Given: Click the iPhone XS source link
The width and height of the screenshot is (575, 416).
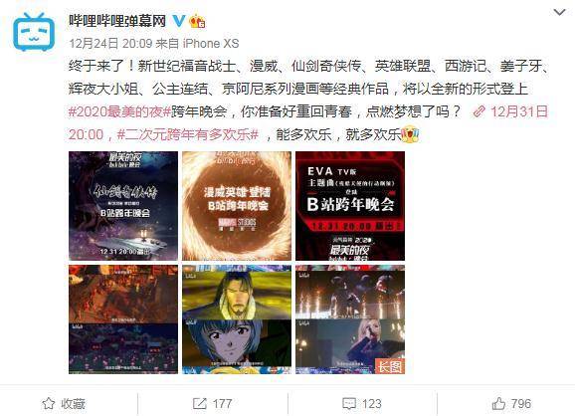Looking at the screenshot, I should pos(211,43).
